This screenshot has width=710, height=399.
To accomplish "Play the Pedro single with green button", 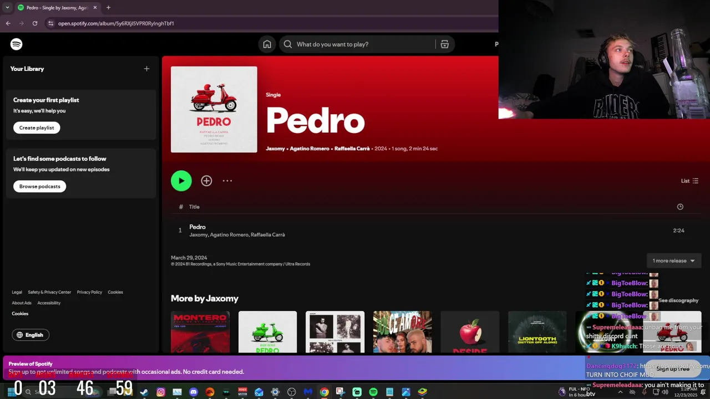I will (x=181, y=181).
